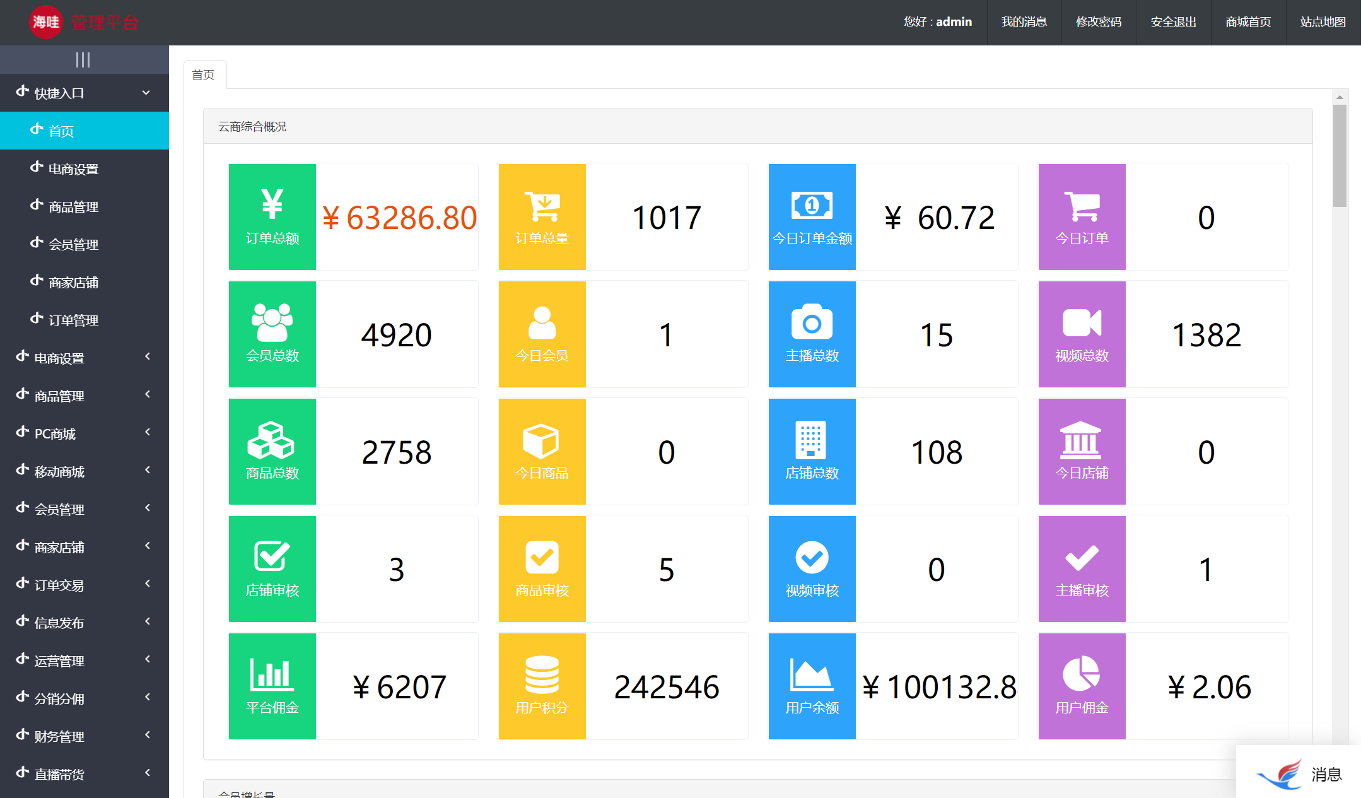Click the 安全退出 link in the header
Screen dimensions: 1361x798
1173,22
